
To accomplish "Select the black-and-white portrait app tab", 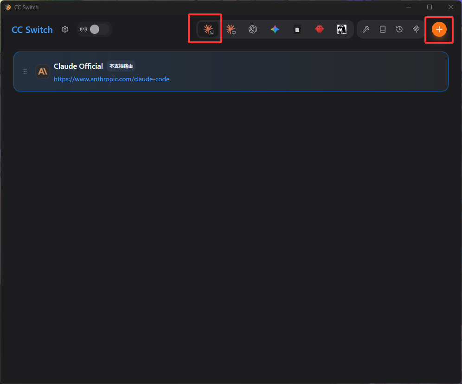I will (x=342, y=29).
